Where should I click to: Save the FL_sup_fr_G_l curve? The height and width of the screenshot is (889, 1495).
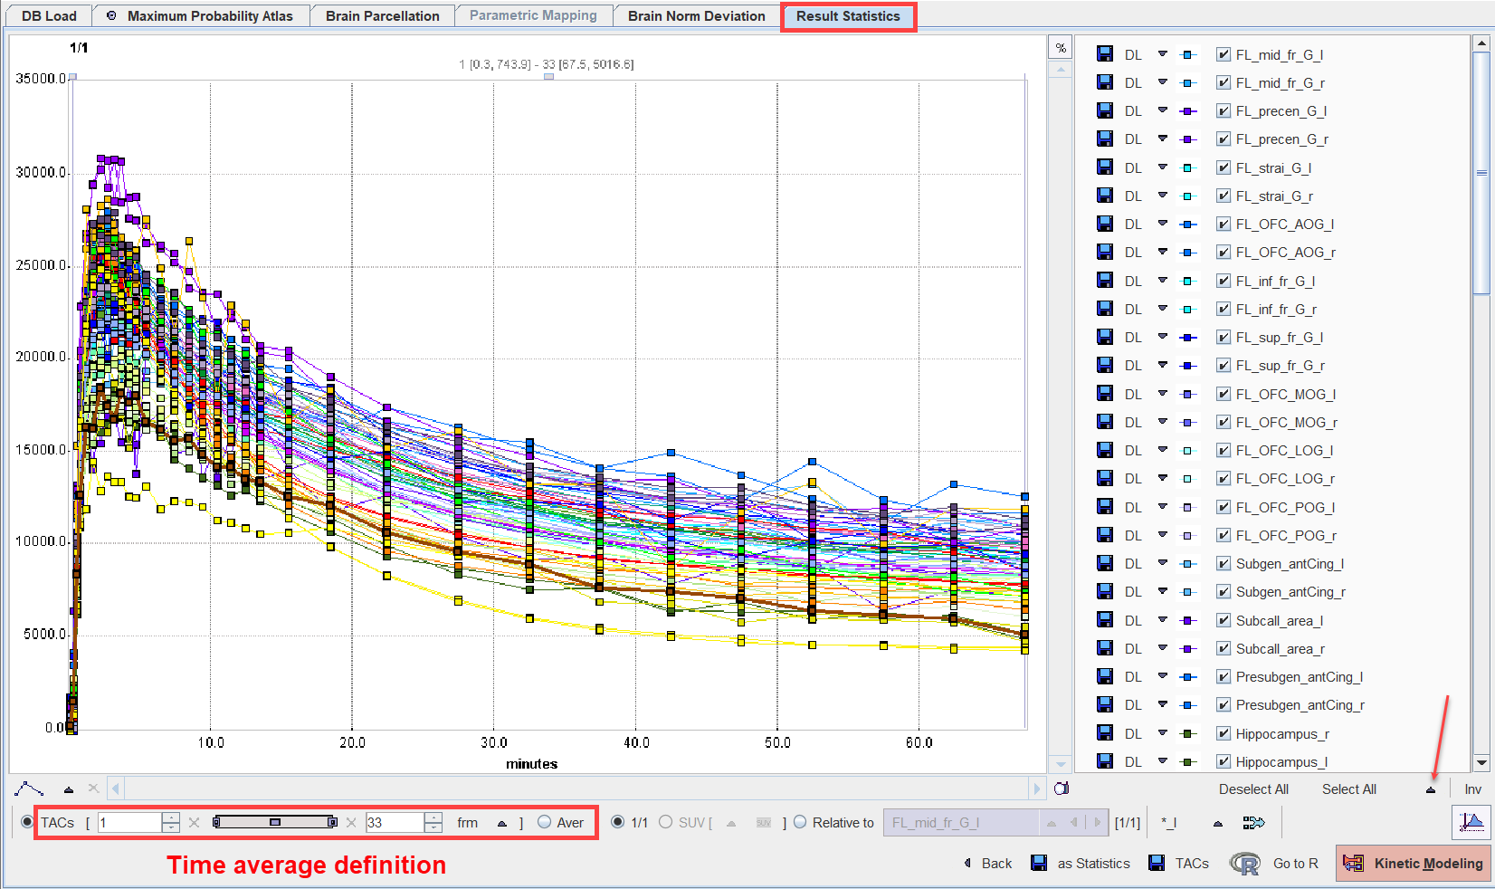click(1104, 337)
